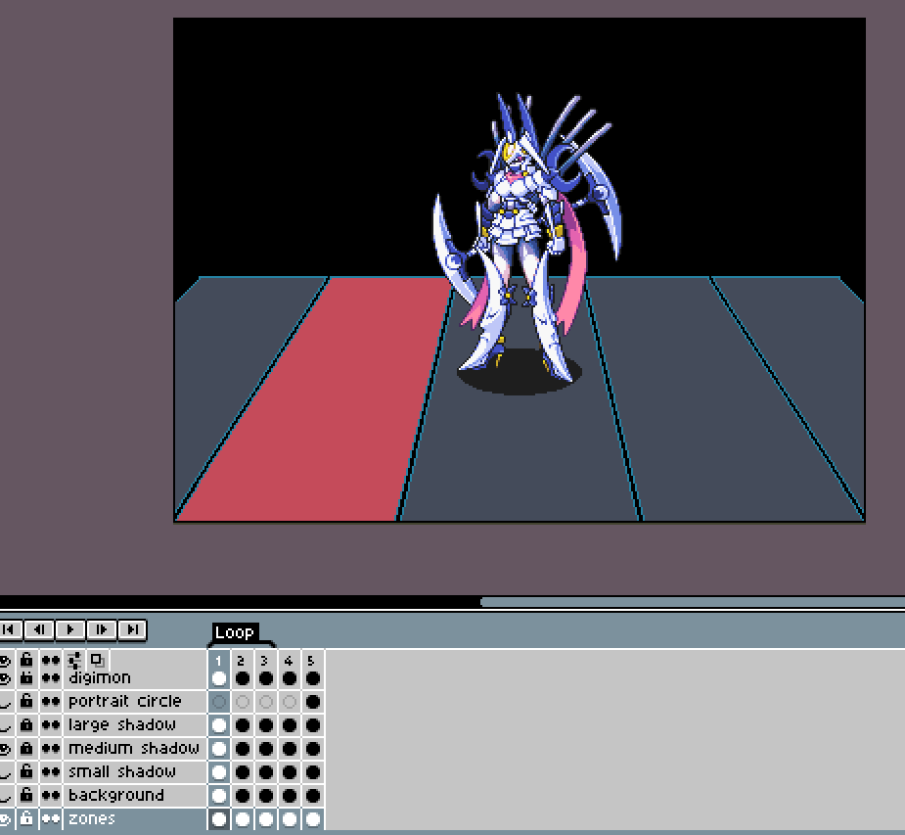Lock the zones layer
905x835 pixels.
tap(26, 818)
